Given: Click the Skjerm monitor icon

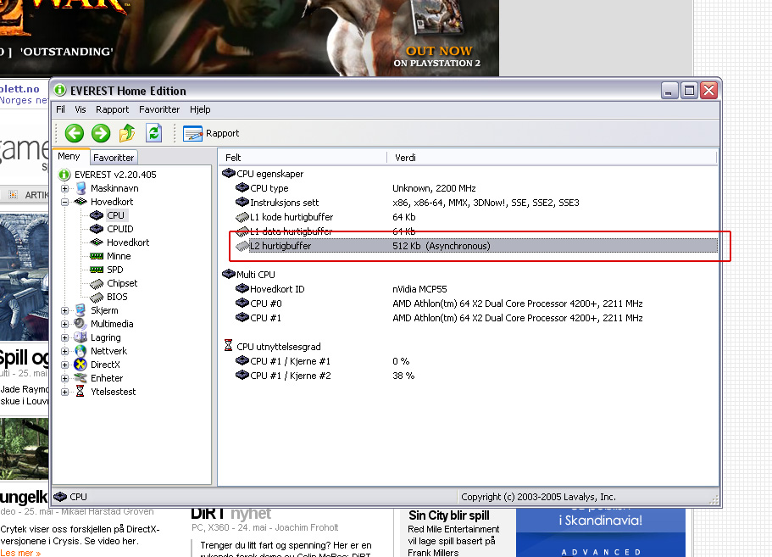Looking at the screenshot, I should pos(81,310).
